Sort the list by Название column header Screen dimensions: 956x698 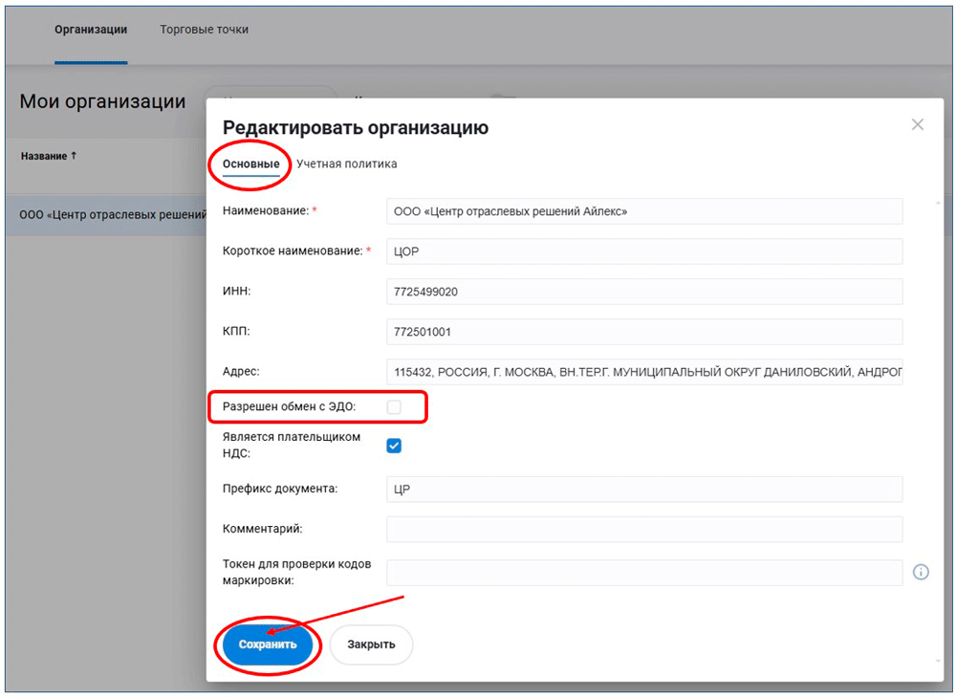[x=49, y=156]
